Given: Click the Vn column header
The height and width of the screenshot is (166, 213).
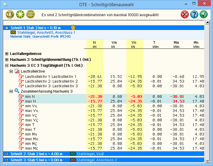Looking at the screenshot, I should tap(133, 44).
